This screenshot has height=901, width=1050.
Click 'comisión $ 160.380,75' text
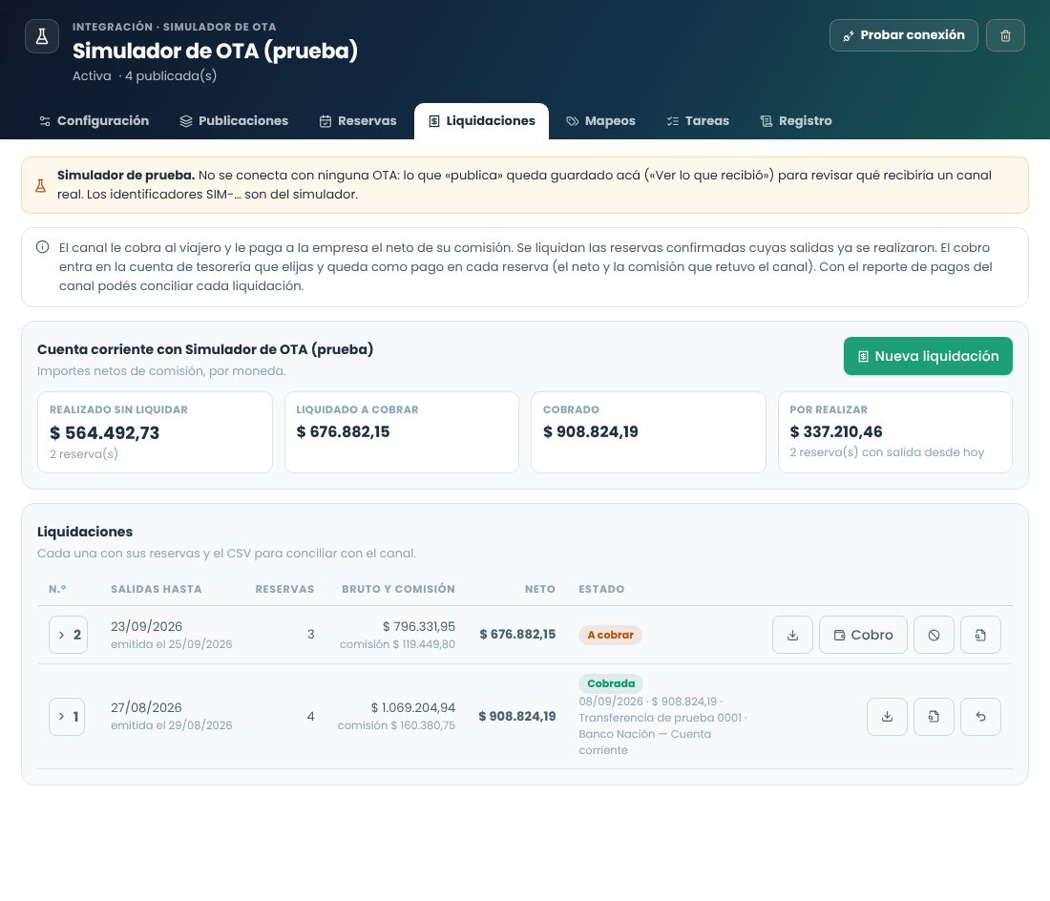(x=396, y=725)
